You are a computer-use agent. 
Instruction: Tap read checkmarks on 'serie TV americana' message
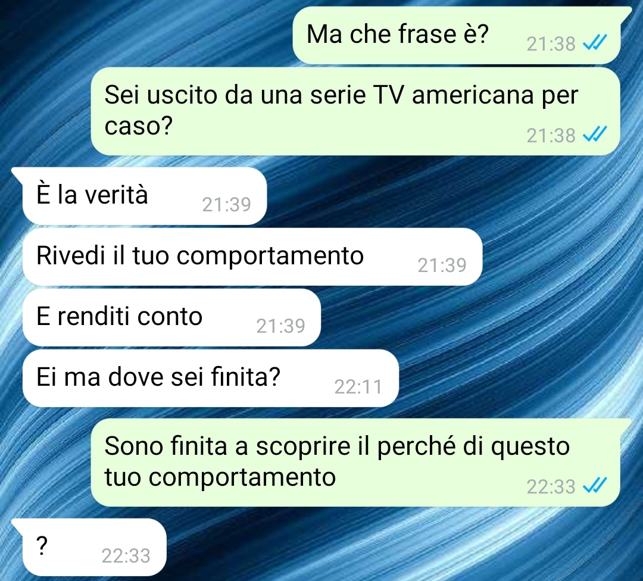tap(595, 134)
